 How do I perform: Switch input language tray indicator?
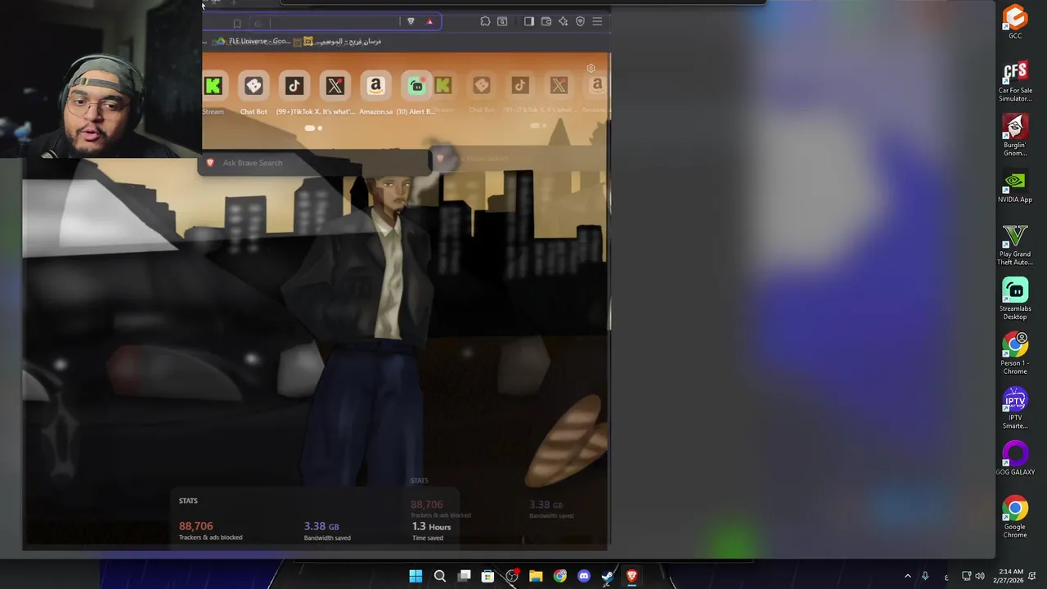946,576
